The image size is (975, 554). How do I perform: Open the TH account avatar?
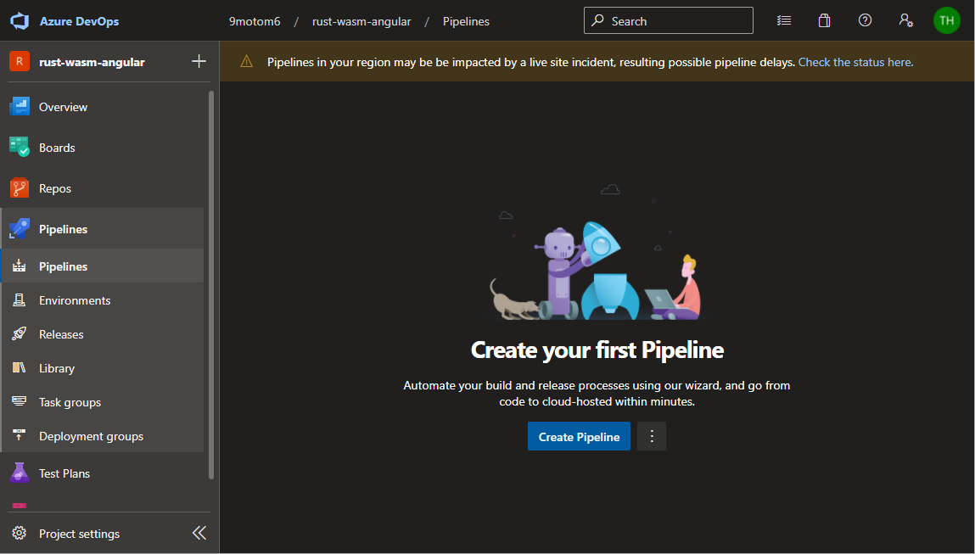click(x=946, y=20)
